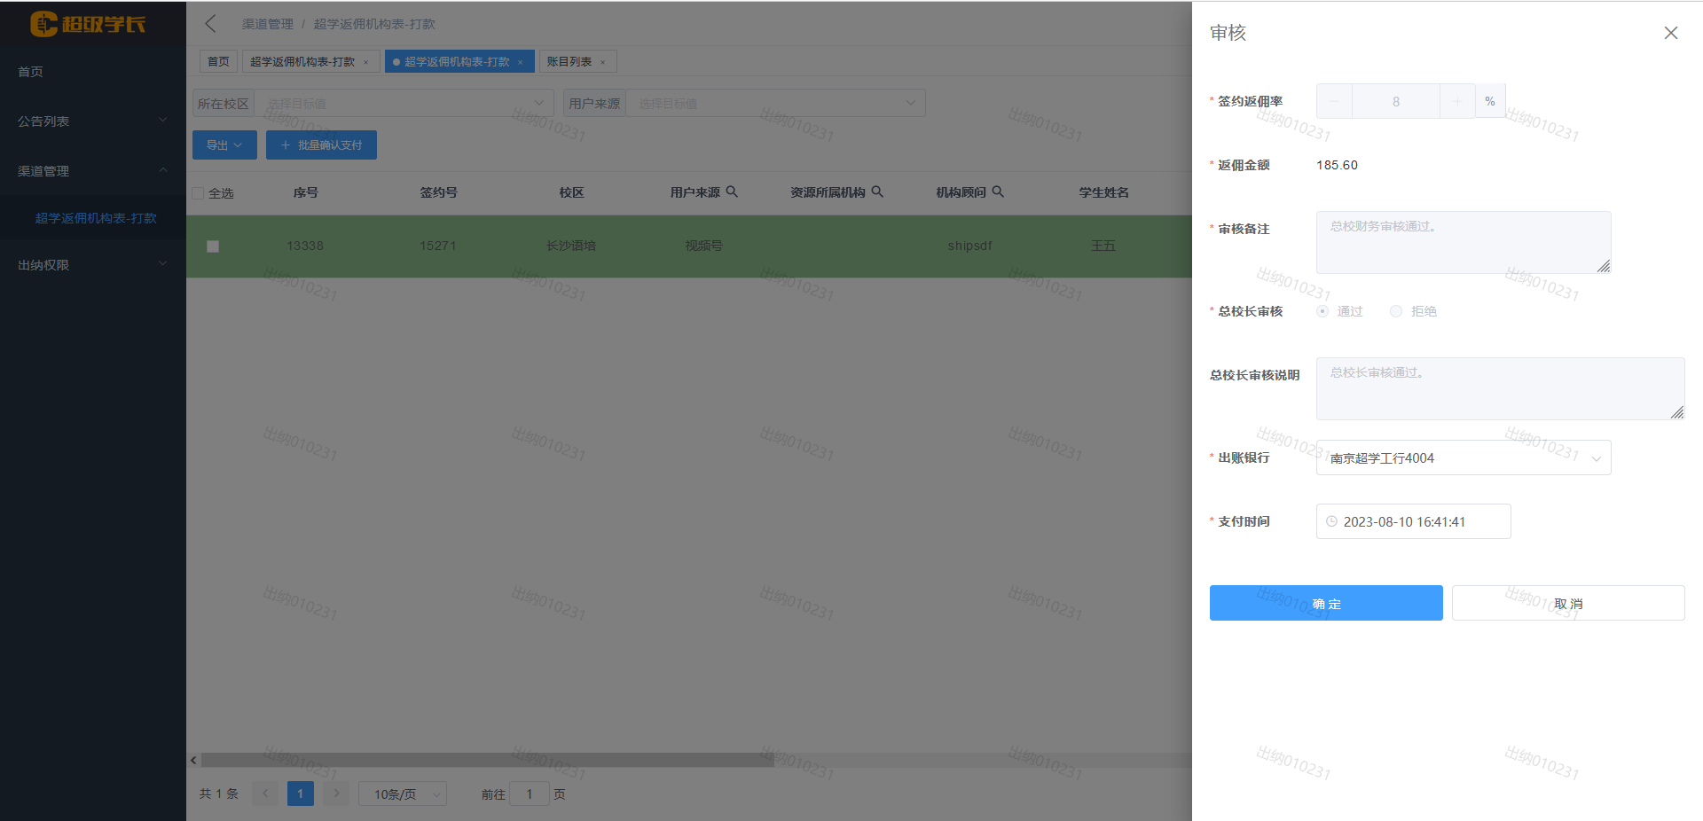
Task: Click the 取消 button
Action: pyautogui.click(x=1567, y=604)
